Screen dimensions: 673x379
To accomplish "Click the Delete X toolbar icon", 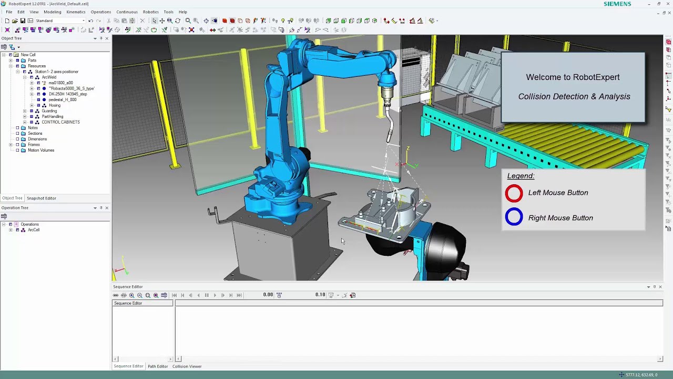I will coord(142,21).
